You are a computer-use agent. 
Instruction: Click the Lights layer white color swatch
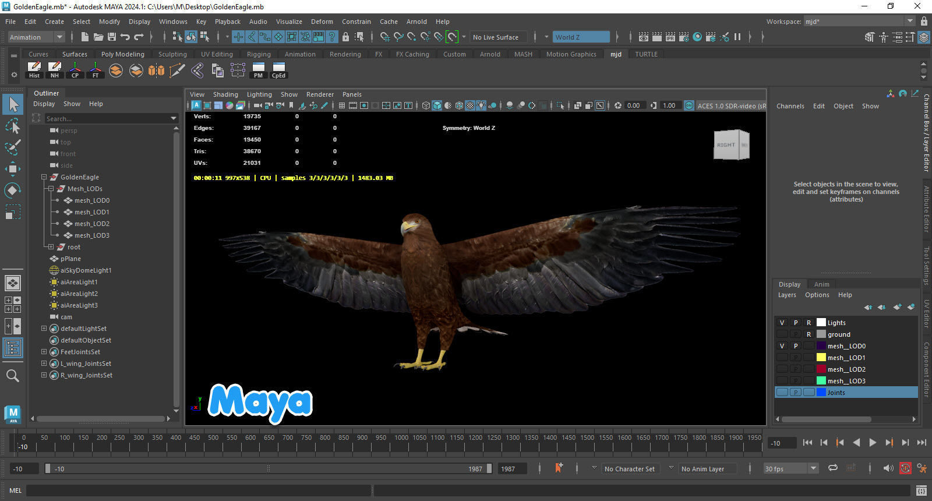(x=821, y=322)
